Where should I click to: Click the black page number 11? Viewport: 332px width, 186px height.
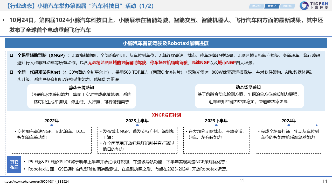[325, 181]
